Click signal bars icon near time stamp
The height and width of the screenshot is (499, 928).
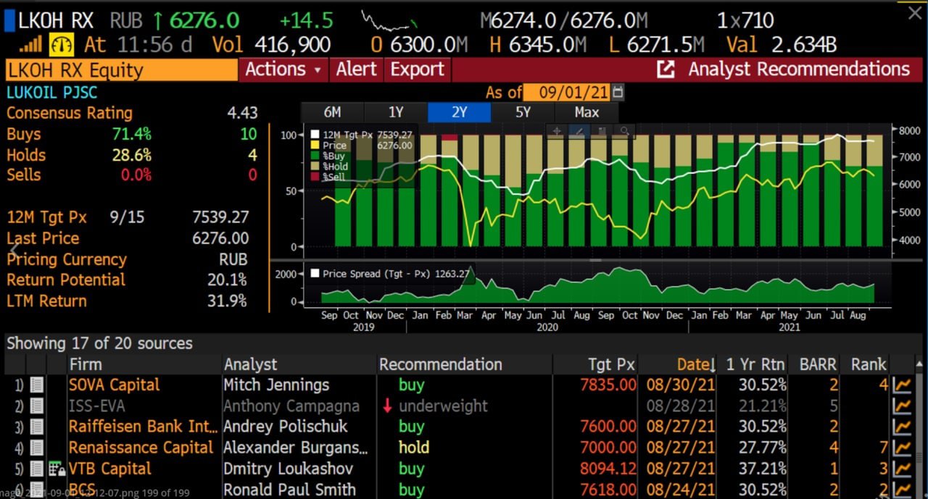pos(30,45)
